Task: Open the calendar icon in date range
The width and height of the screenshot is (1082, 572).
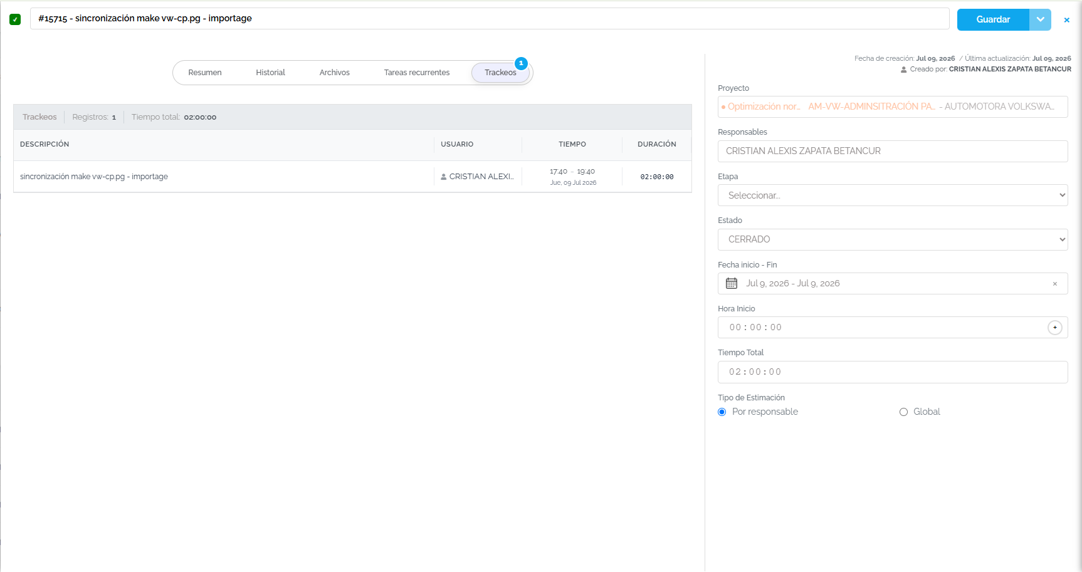Action: 732,283
